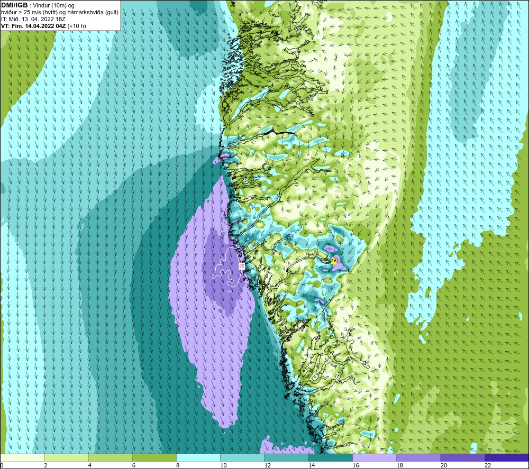
Task: Click the 8–10 m/s pale cyan legend swatch
Action: coord(198,457)
